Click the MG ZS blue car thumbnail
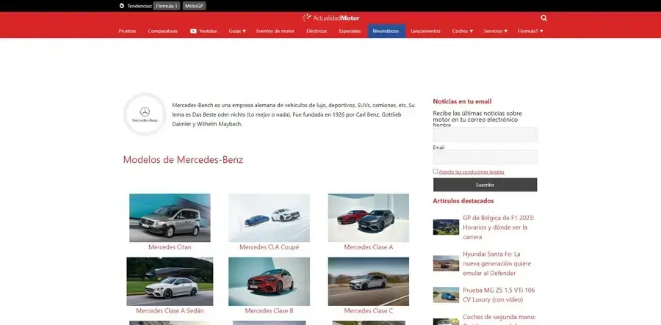Viewport: 661px width, 325px height. tap(446, 295)
